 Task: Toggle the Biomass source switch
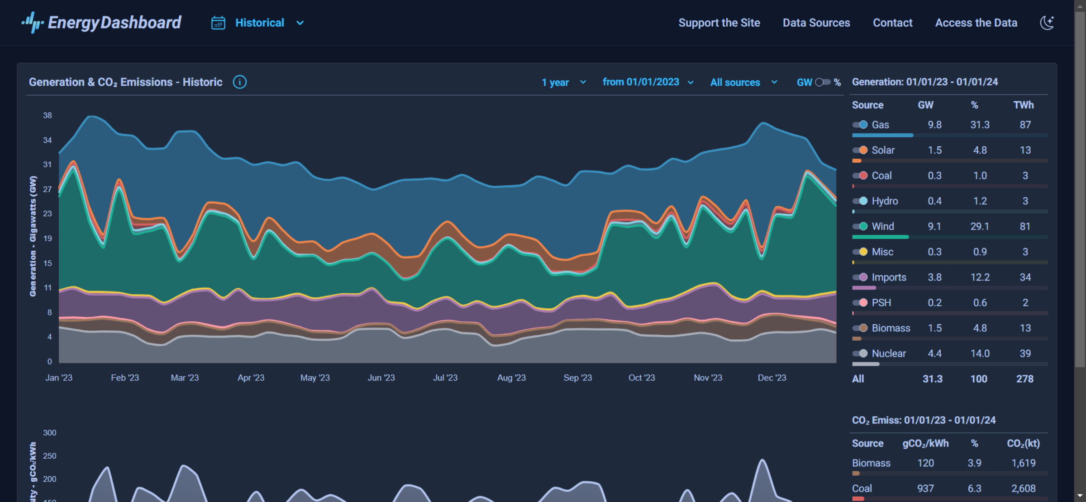860,328
